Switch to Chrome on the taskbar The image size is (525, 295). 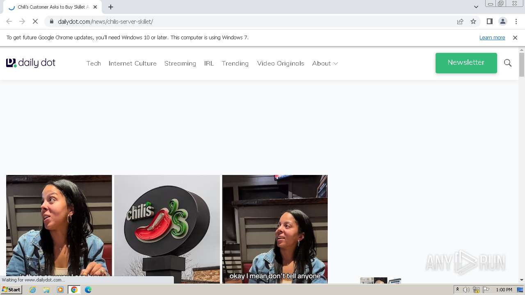pyautogui.click(x=74, y=290)
